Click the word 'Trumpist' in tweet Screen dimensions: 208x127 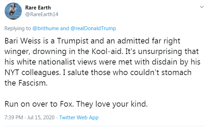73,41
